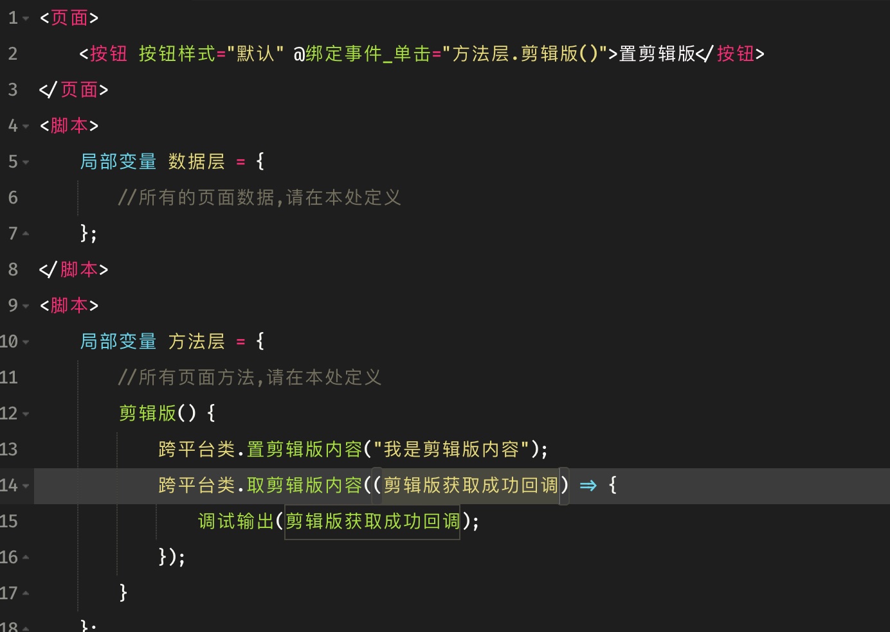Click the "默认" attribute value
The height and width of the screenshot is (632, 890).
click(255, 54)
